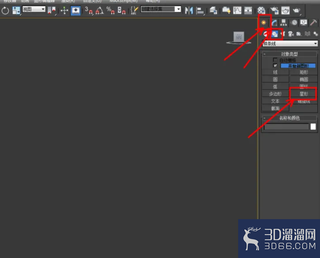Click the render production teapot icon
This screenshot has width=320, height=258.
pyautogui.click(x=297, y=10)
